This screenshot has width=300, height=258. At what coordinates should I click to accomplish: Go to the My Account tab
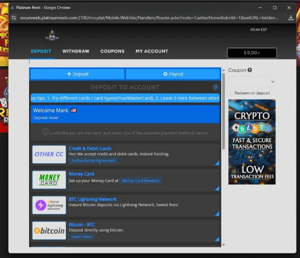click(152, 51)
